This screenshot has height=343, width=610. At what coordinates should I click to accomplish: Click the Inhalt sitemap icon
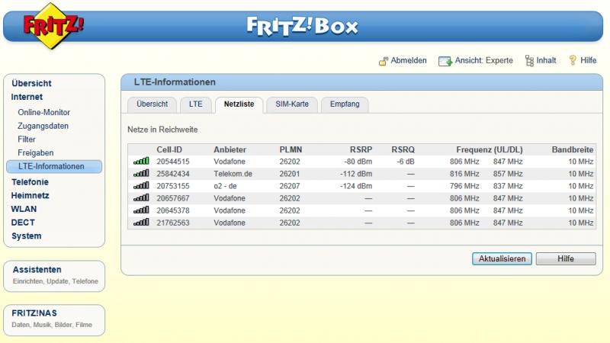coord(529,61)
